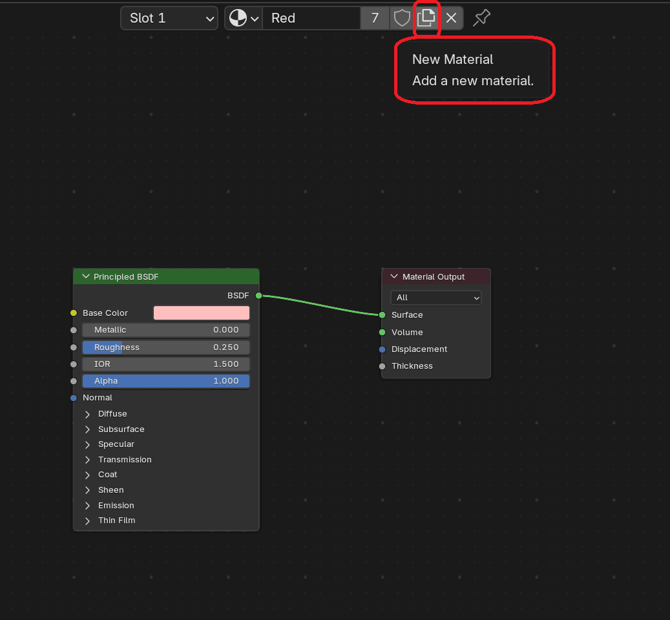Collapse the Principled BSDF node

pos(86,276)
